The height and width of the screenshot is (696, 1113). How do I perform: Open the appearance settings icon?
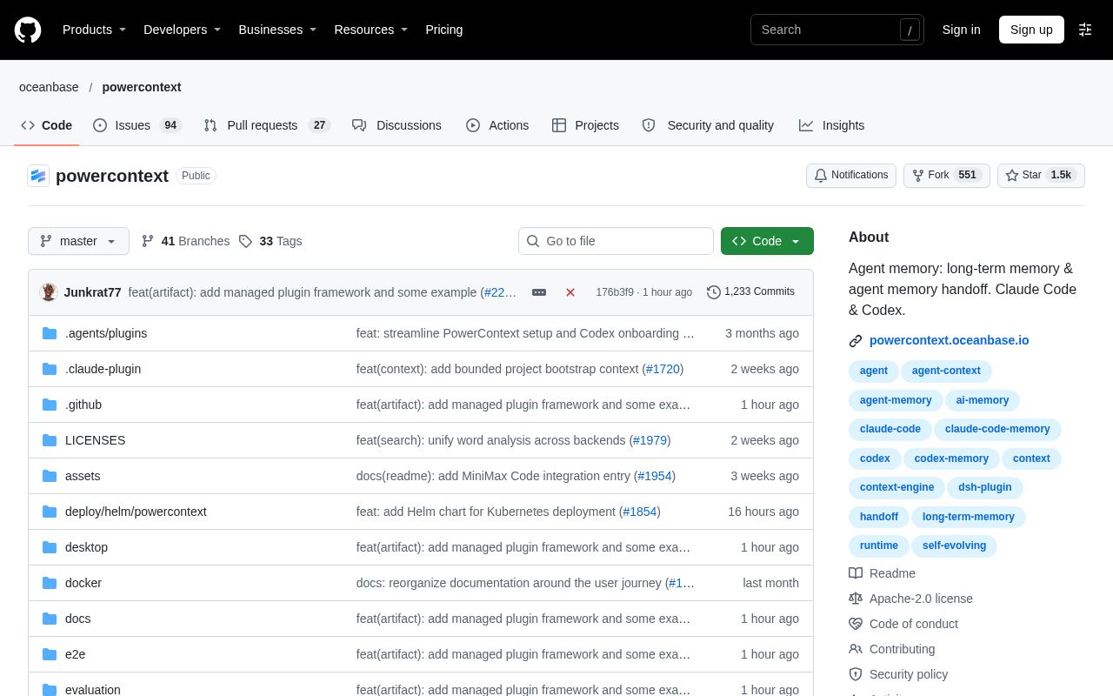(x=1085, y=30)
